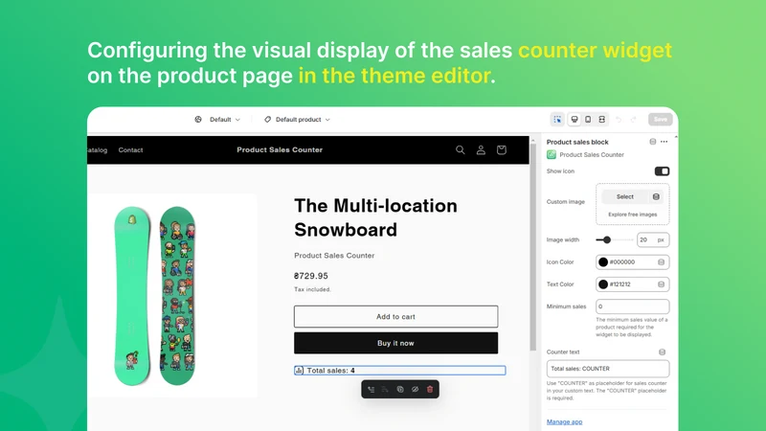Click the product title The Multi-location Snowboard
The height and width of the screenshot is (431, 766).
coord(375,217)
